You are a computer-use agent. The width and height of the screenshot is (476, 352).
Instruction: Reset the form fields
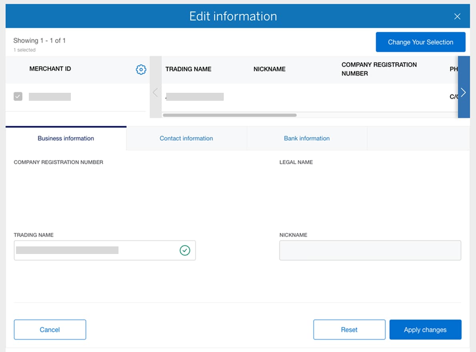pos(349,330)
